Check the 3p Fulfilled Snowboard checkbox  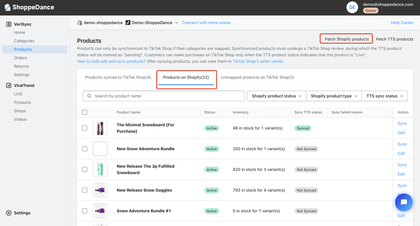(85, 169)
